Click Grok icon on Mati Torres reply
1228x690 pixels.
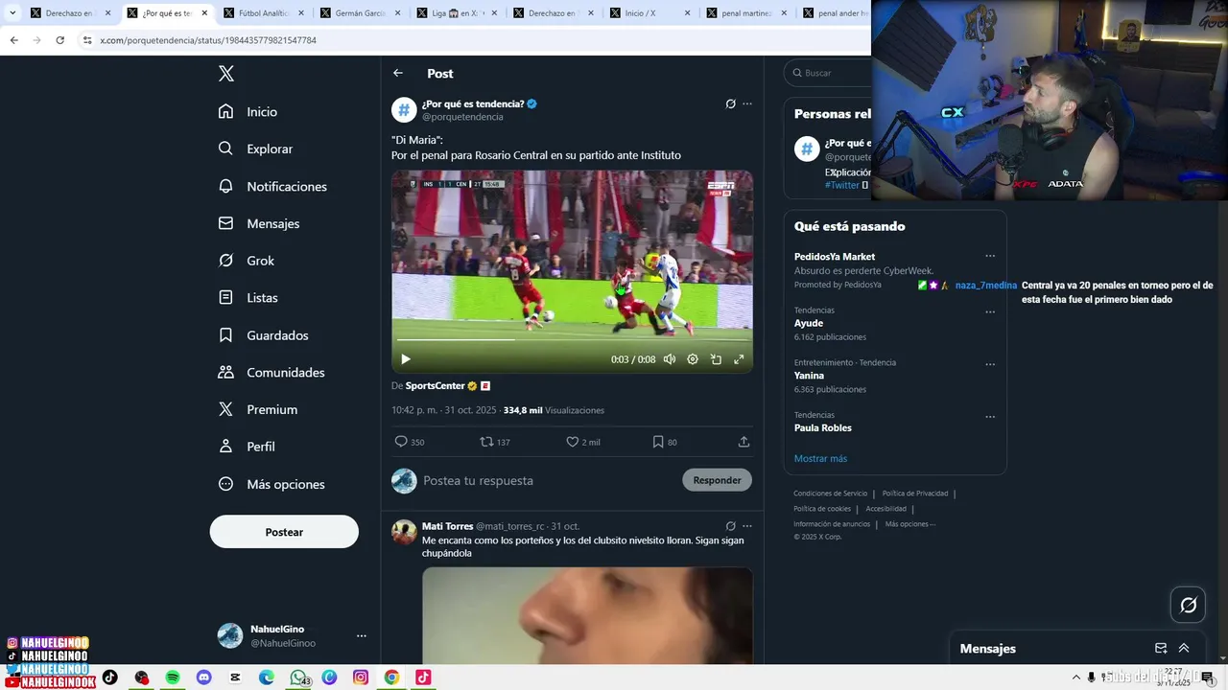[x=730, y=526]
